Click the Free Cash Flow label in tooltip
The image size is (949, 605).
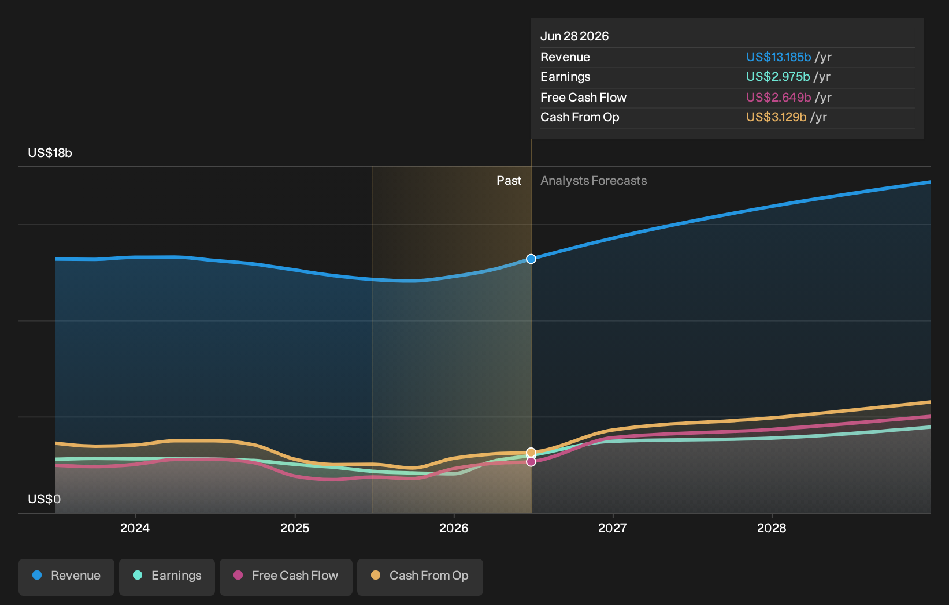click(583, 98)
